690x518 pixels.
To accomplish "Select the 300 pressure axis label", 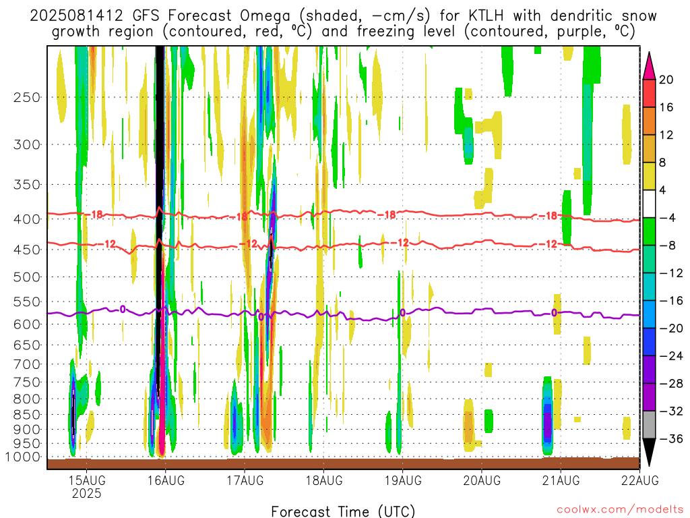I will point(27,144).
